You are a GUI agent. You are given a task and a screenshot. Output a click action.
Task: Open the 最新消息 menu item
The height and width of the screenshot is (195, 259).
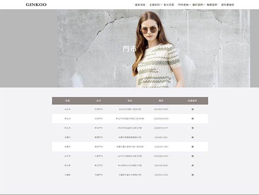140,5
